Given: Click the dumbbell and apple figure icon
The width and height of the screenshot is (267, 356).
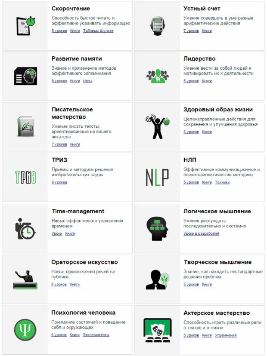Looking at the screenshot, I should click(157, 127).
